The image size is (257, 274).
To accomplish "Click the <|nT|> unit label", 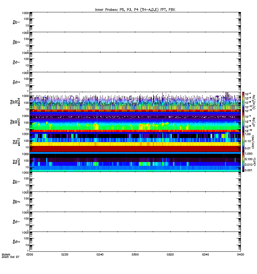I will [255, 162].
